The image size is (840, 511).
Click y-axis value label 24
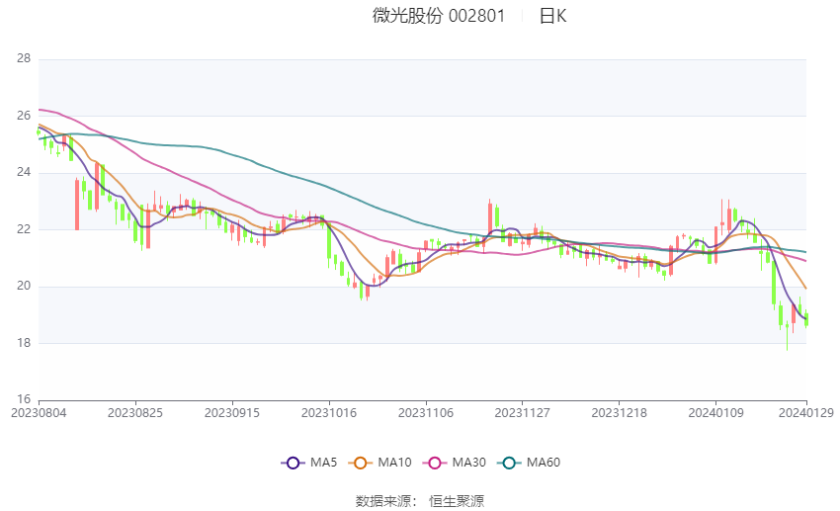tap(24, 173)
